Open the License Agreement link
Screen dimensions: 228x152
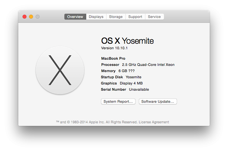pyautogui.click(x=154, y=122)
